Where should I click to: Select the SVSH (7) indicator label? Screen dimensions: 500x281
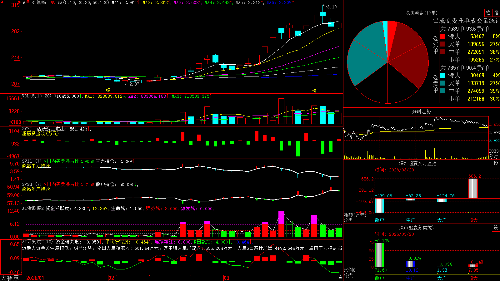32,184
